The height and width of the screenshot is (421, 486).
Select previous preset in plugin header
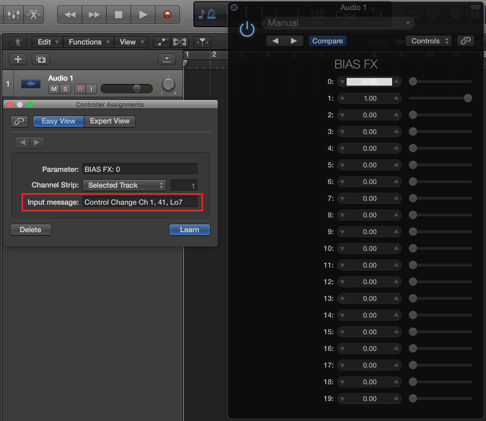pyautogui.click(x=275, y=41)
